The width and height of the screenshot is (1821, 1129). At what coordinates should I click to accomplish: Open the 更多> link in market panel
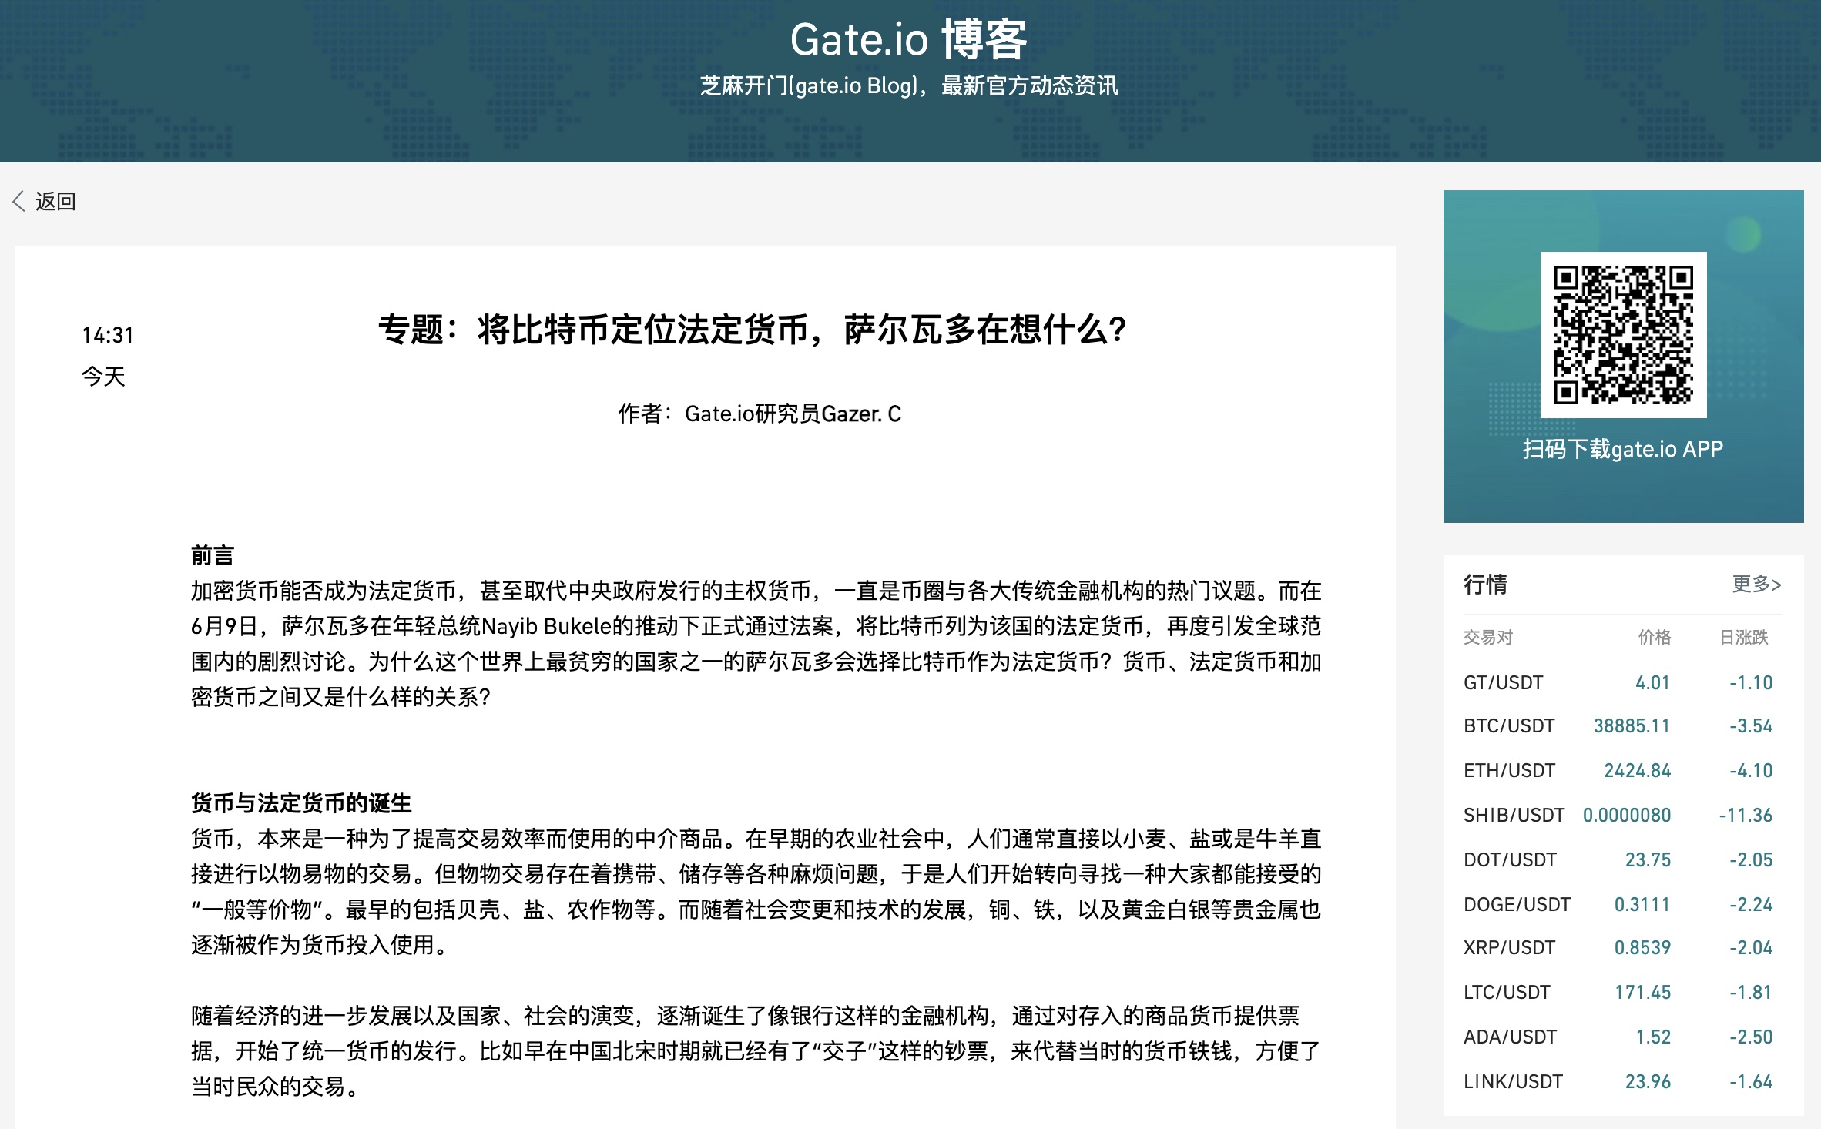[1756, 584]
